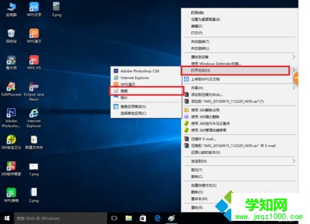The width and height of the screenshot is (310, 224).
Task: Click the paint app icon on the taskbar
Action: tap(171, 218)
